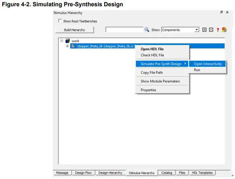235x179 pixels.
Task: Click the Build Hierarchy button
Action: pos(75,30)
